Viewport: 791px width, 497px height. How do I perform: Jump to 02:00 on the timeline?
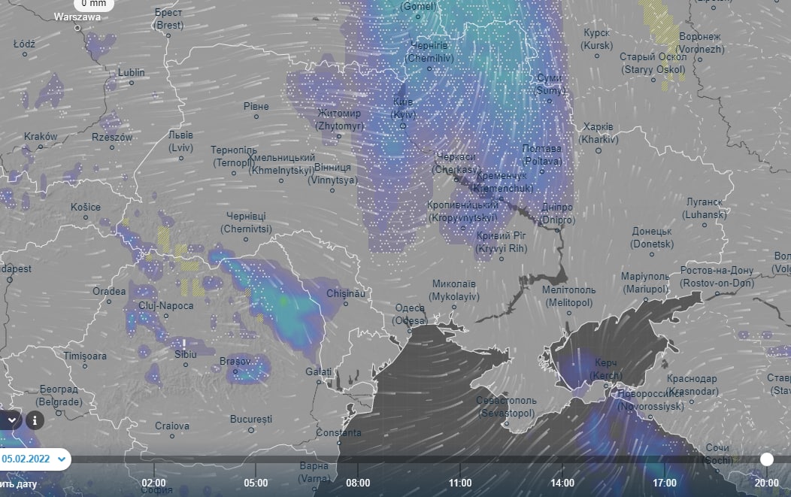tap(153, 483)
